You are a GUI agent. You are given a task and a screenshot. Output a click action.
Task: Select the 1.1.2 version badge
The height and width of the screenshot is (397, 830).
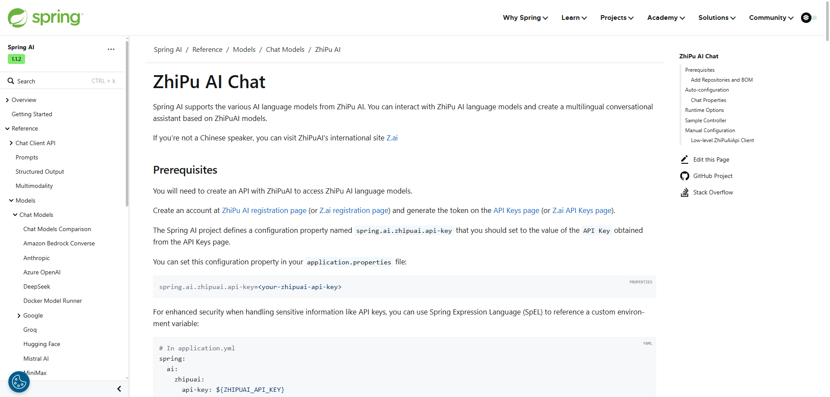16,59
